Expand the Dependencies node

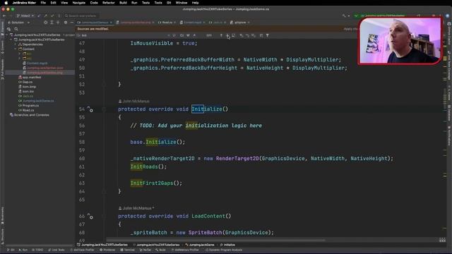click(x=16, y=44)
